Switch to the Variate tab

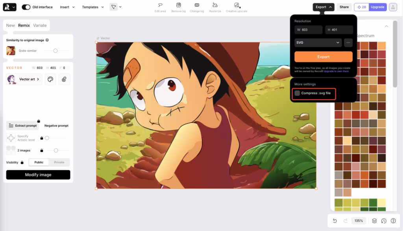pyautogui.click(x=40, y=25)
